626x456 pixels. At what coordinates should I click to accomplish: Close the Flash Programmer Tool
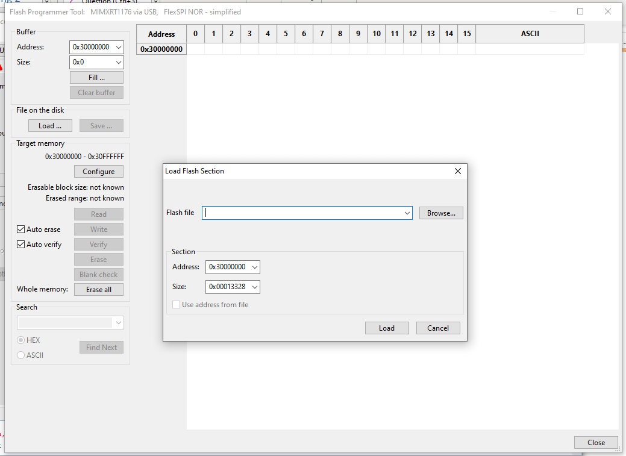595,442
